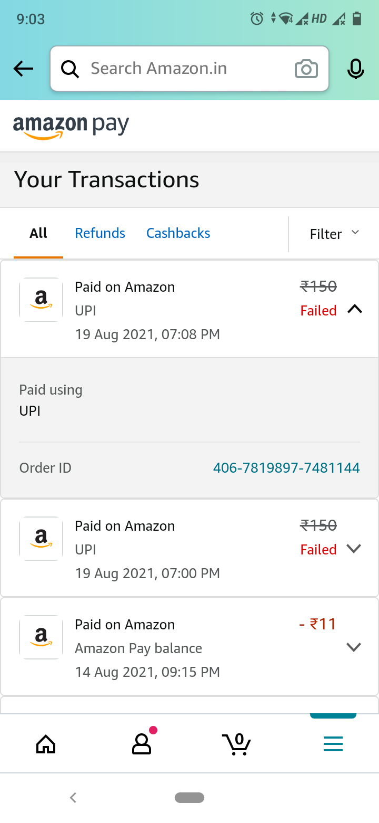The height and width of the screenshot is (823, 379).
Task: Open the Filter dropdown
Action: (334, 234)
